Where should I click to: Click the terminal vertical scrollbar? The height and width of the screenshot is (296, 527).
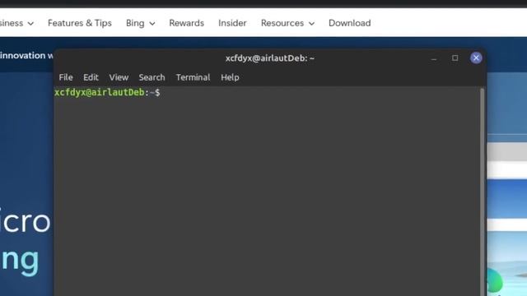pyautogui.click(x=483, y=192)
